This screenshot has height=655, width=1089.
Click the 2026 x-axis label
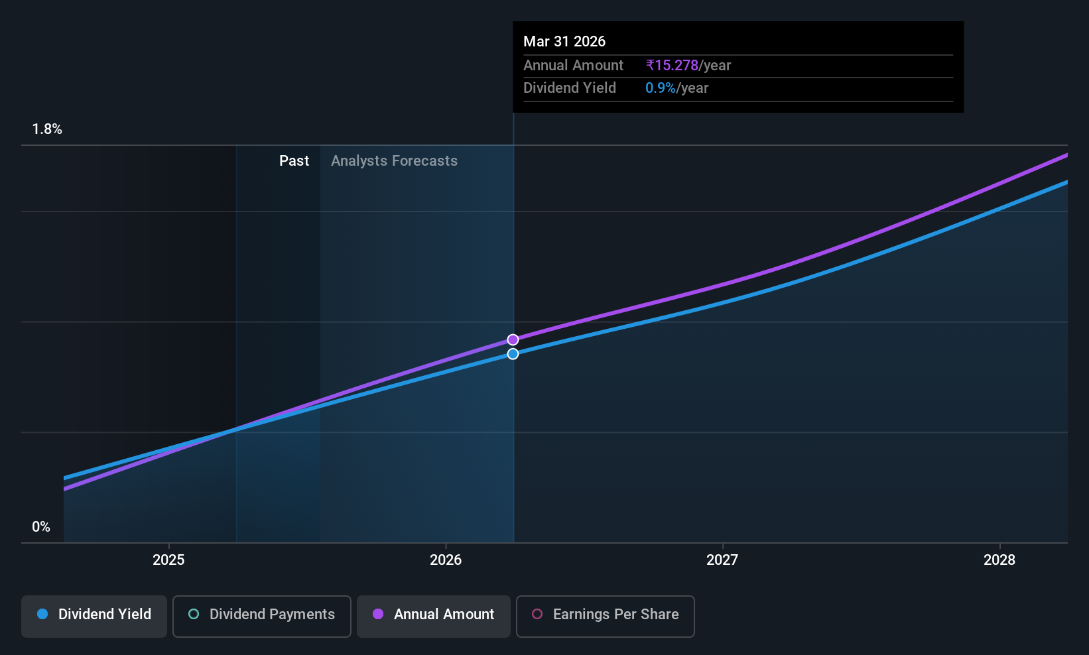pos(446,560)
